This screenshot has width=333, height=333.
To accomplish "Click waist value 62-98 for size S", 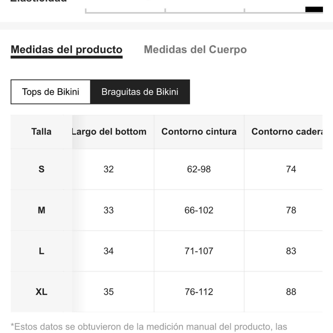I will pos(199,169).
